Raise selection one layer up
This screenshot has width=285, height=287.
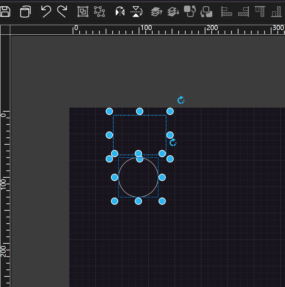157,12
